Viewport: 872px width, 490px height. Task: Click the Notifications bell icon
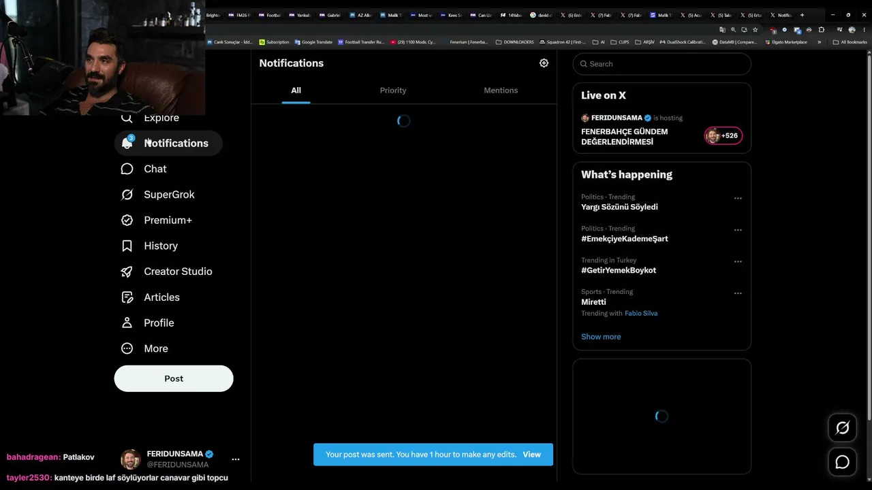(x=127, y=143)
